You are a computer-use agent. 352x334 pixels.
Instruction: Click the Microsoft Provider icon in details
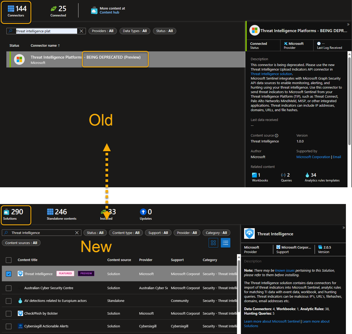pyautogui.click(x=286, y=44)
